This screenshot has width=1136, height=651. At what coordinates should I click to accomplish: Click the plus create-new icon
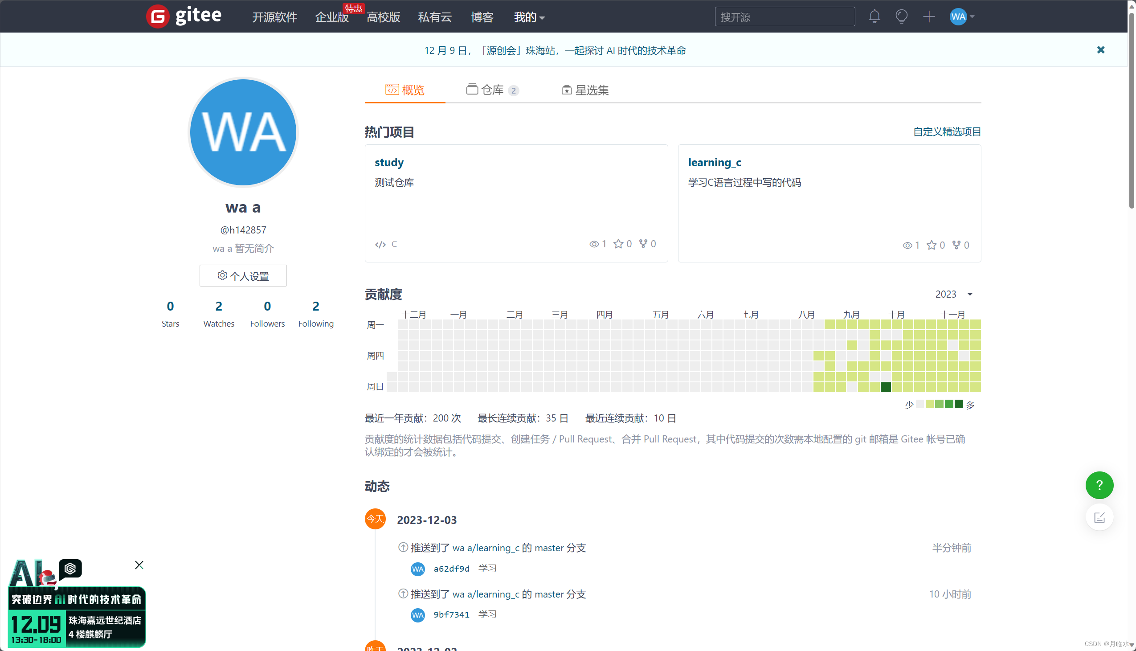point(929,17)
